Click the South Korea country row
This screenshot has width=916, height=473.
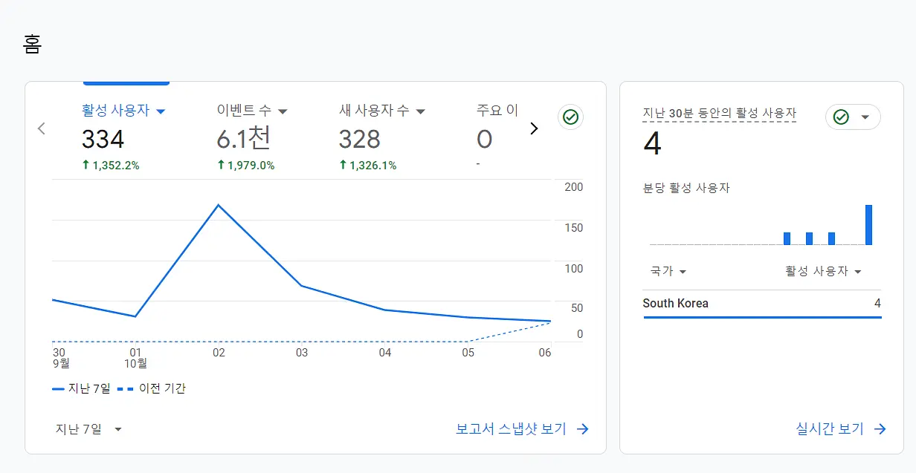(762, 304)
